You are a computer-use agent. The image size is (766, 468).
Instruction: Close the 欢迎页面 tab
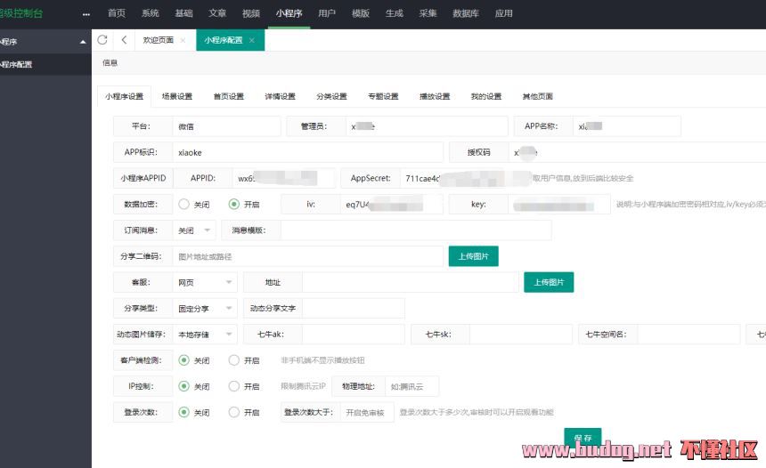coord(183,41)
